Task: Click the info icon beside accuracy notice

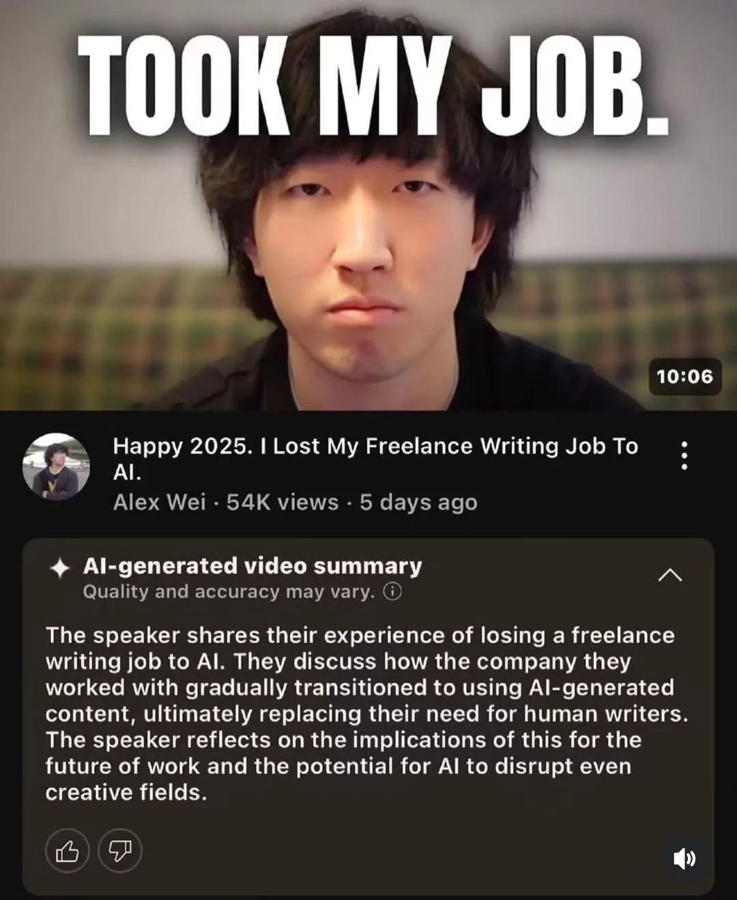Action: tap(392, 591)
